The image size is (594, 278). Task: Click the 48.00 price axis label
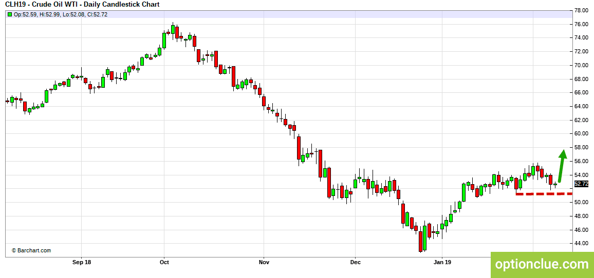click(x=582, y=216)
